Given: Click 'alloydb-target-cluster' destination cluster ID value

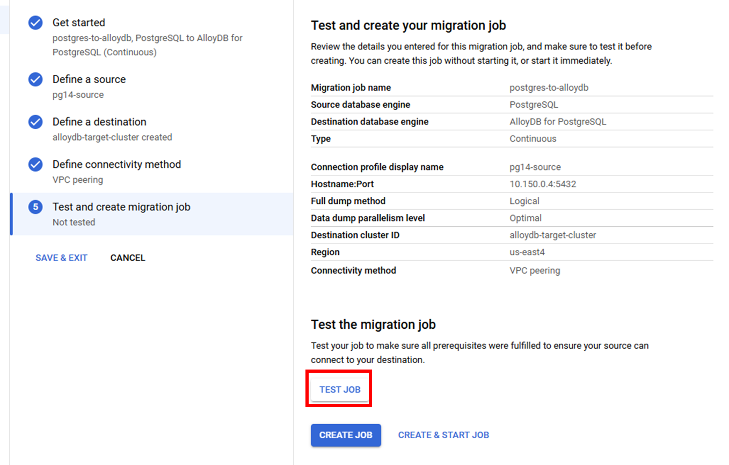Looking at the screenshot, I should (x=553, y=235).
